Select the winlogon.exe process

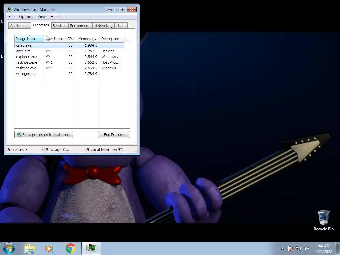pos(69,74)
